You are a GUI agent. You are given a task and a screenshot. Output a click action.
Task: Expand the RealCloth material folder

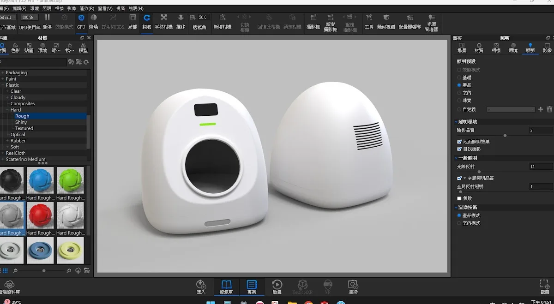(3, 153)
